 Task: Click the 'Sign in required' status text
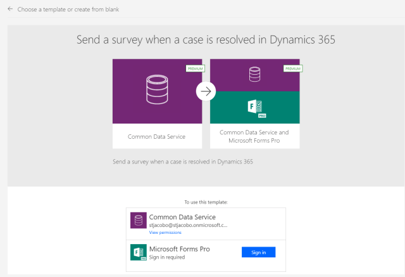166,257
